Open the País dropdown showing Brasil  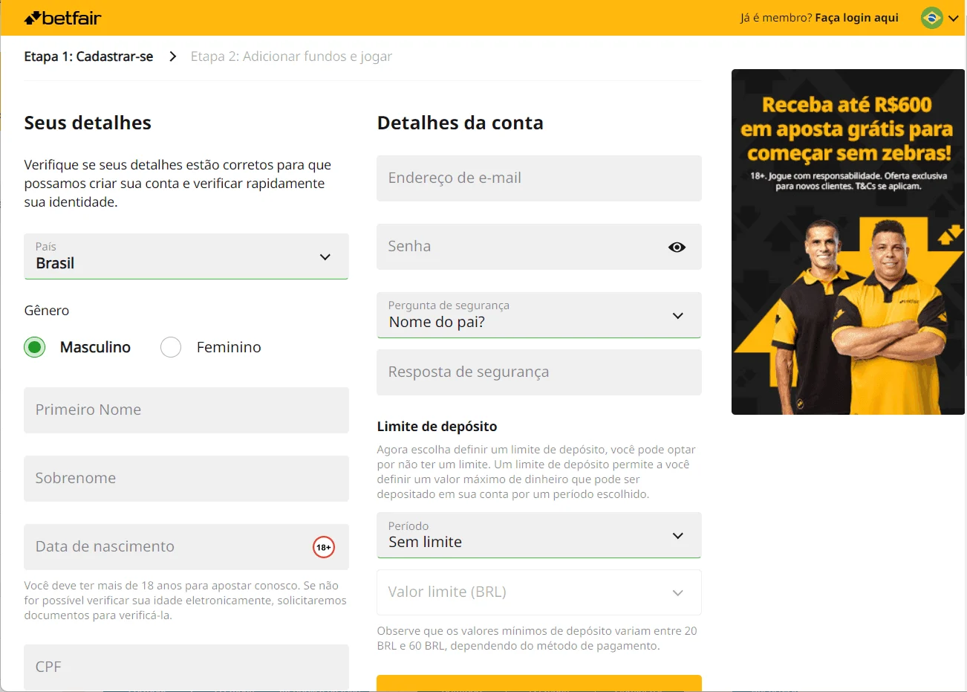click(186, 256)
